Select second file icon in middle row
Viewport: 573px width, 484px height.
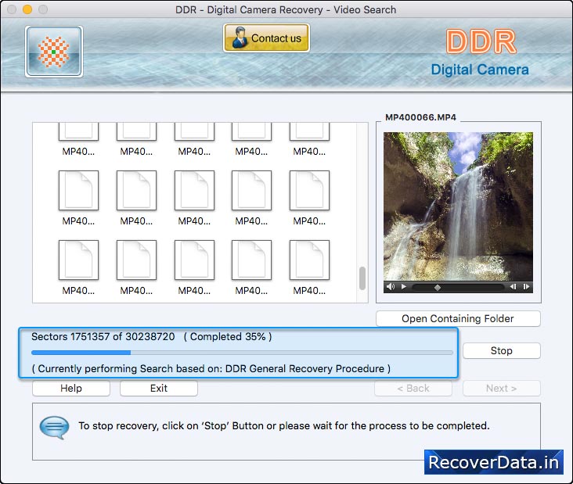[137, 191]
